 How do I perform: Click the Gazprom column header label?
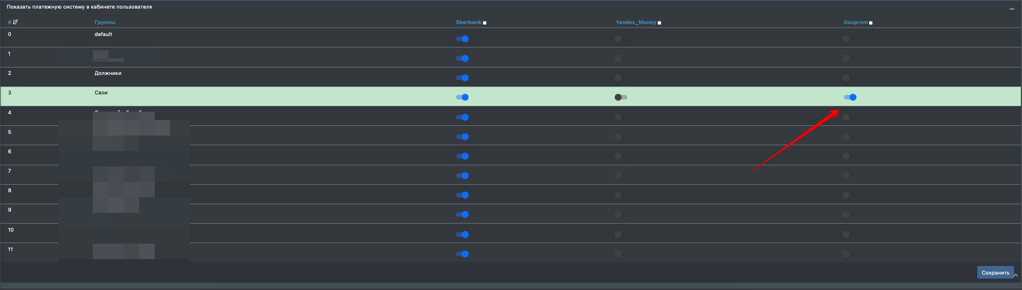[x=855, y=22]
